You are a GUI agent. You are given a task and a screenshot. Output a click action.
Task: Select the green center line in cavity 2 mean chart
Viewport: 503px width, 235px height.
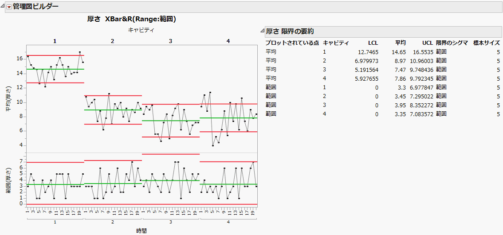(113, 110)
